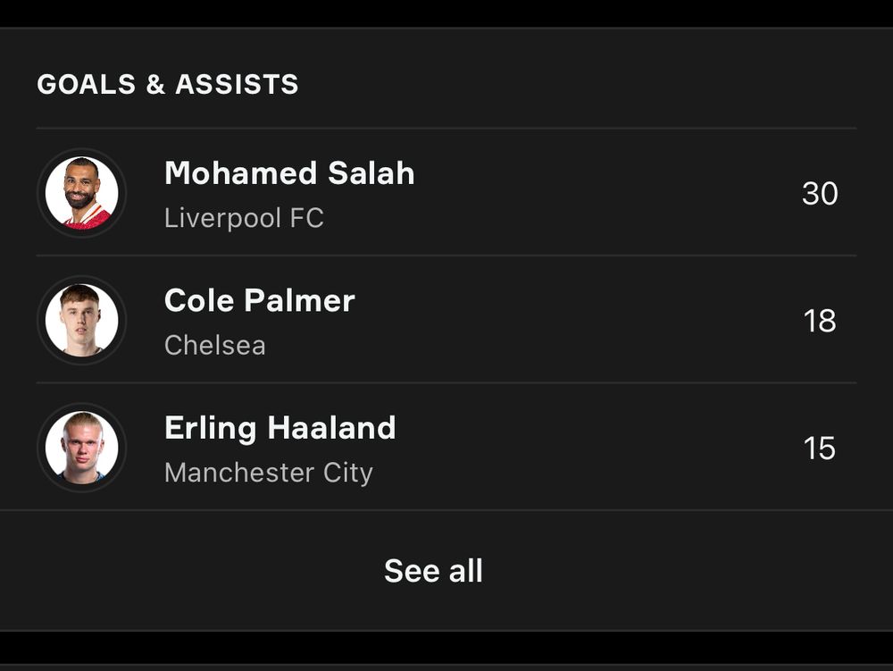The height and width of the screenshot is (671, 893).
Task: Open Mohamed Salah's player name
Action: (x=289, y=173)
